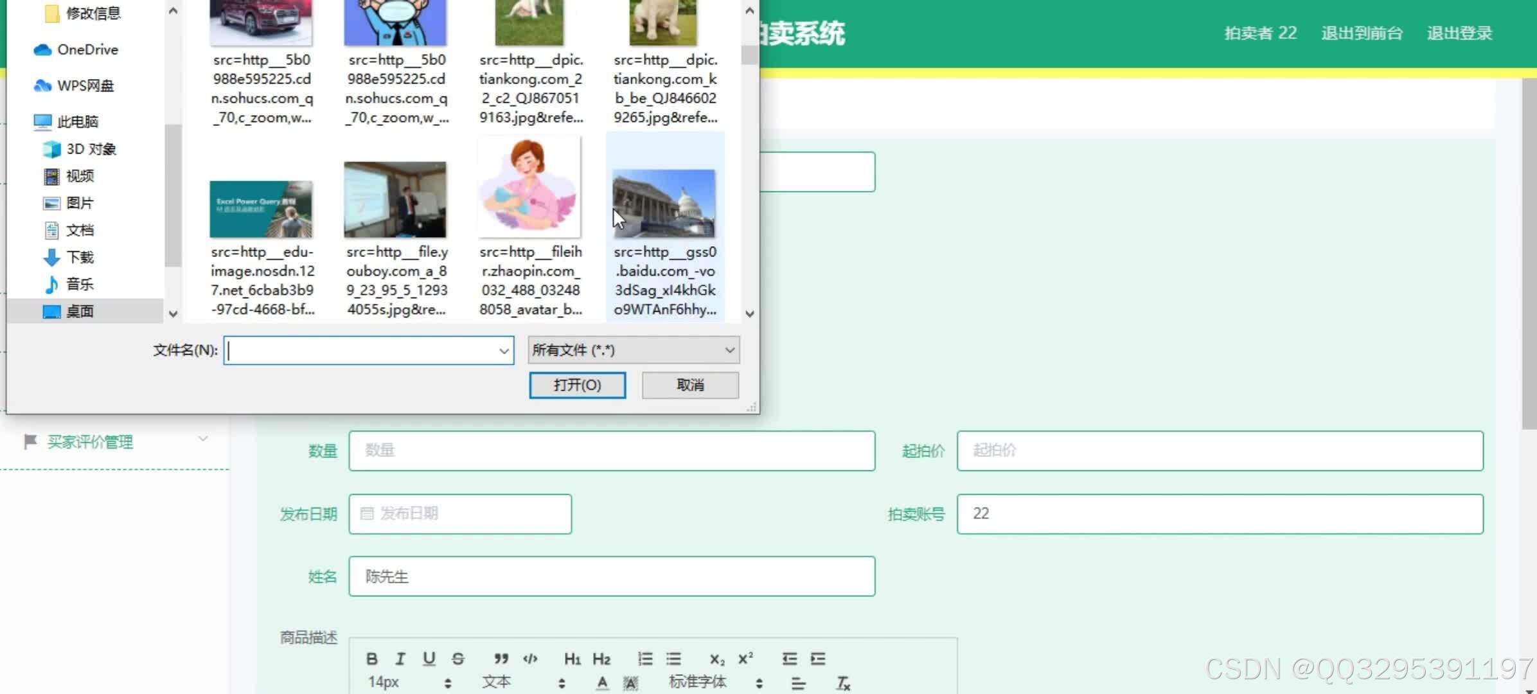Expand the 买家评价管理 menu chevron
1537x694 pixels.
tap(203, 440)
